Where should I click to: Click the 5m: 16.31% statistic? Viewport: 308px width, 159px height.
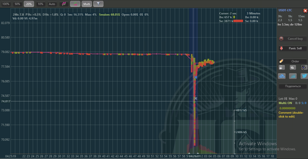75,14
